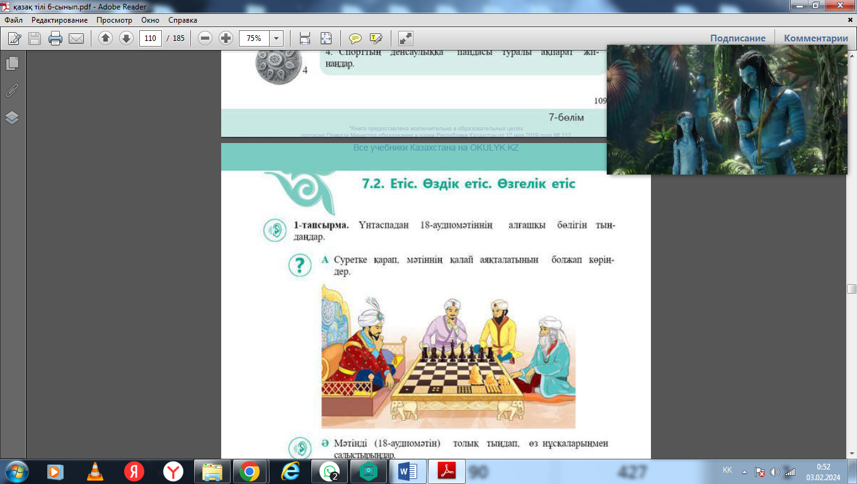The width and height of the screenshot is (857, 484).
Task: Open WhatsApp from the taskbar
Action: (x=329, y=471)
